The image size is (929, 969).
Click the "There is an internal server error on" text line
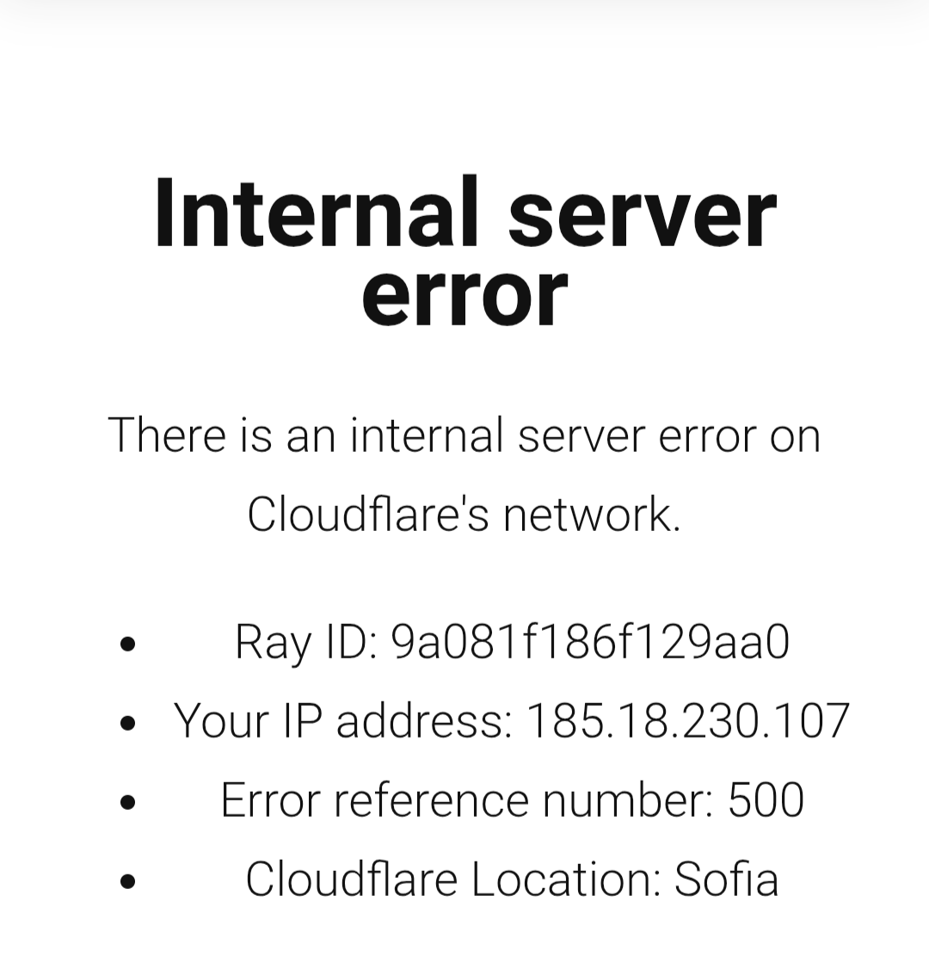point(464,435)
